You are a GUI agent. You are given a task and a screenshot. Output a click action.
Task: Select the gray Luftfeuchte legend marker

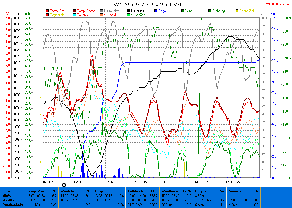(x=102, y=11)
